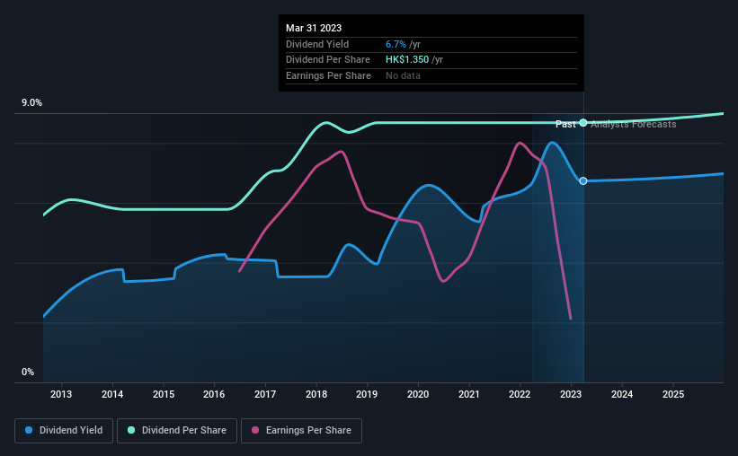
Task: Click the 2025 x-axis label
Action: [x=673, y=394]
